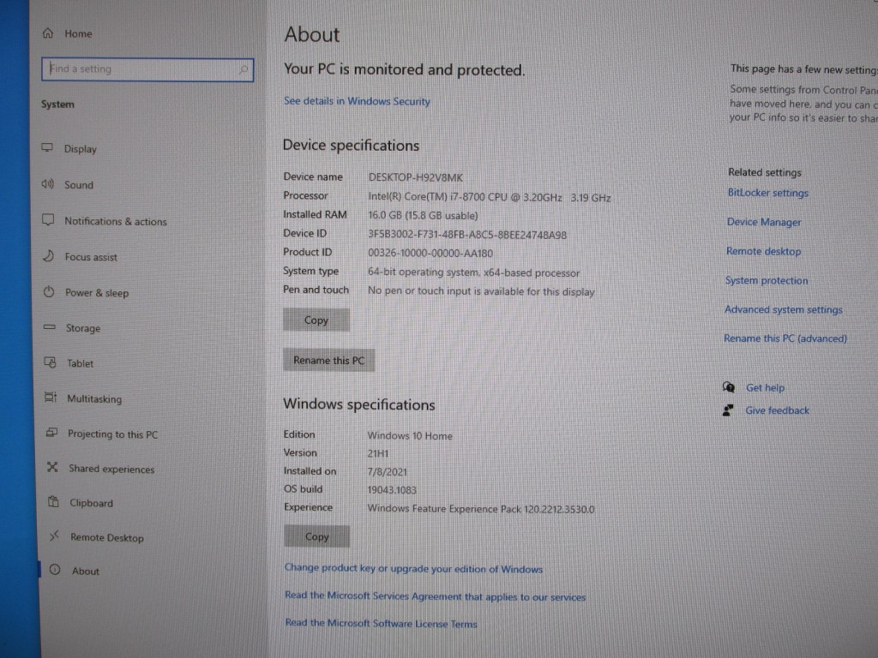Click the 64-bit operating system text

click(473, 272)
